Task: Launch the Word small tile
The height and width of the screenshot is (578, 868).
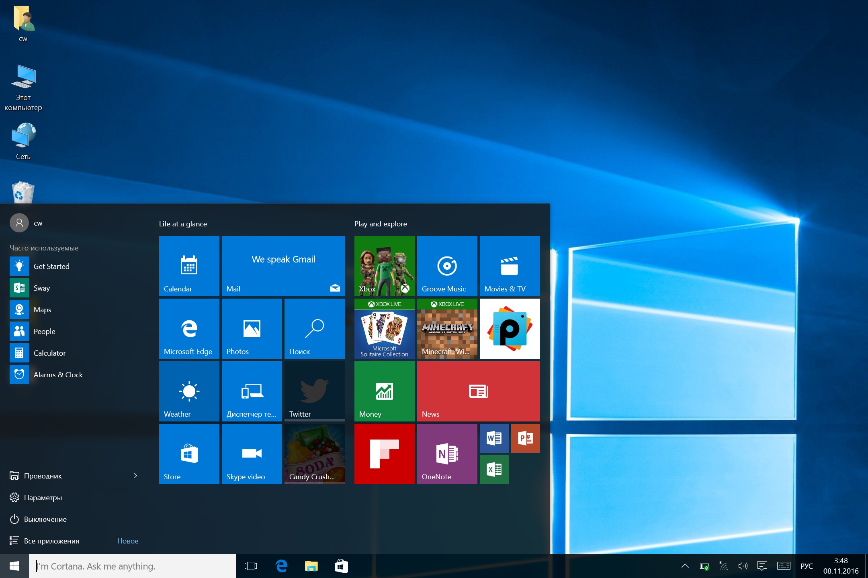Action: pyautogui.click(x=494, y=438)
